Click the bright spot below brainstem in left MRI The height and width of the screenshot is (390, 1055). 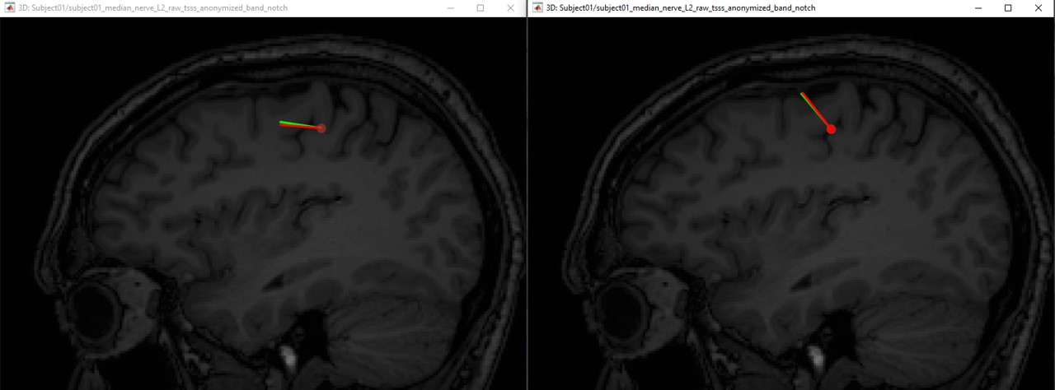point(287,355)
